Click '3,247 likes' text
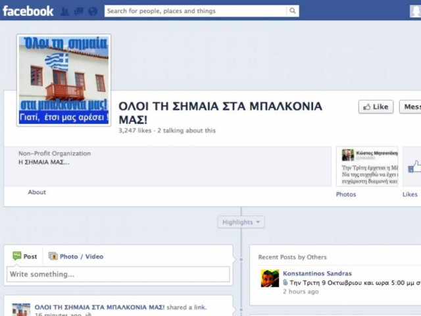 click(x=135, y=130)
